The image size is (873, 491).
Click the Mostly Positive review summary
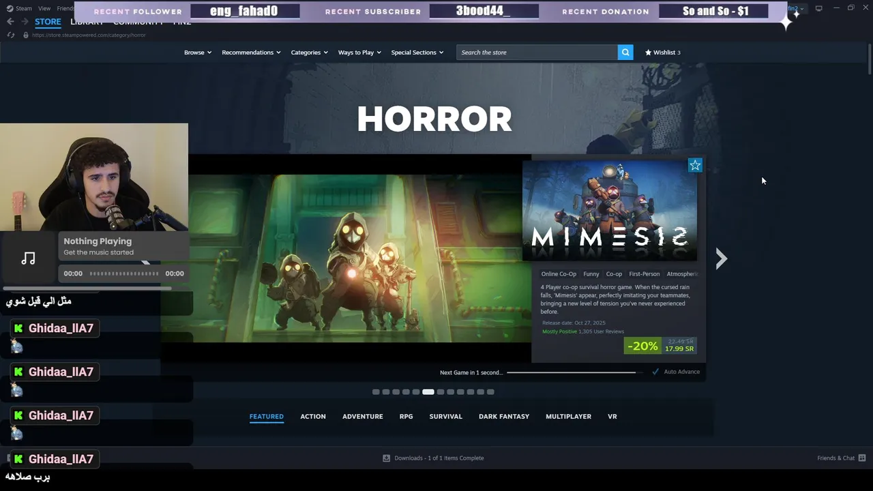pos(559,331)
